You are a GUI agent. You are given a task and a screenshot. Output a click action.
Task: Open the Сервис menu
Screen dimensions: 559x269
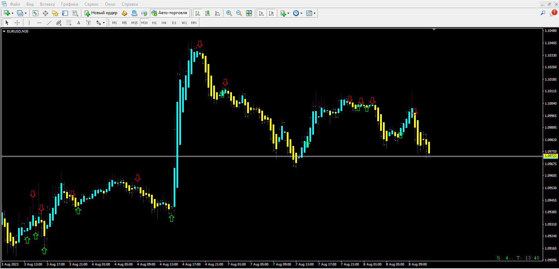[x=91, y=4]
